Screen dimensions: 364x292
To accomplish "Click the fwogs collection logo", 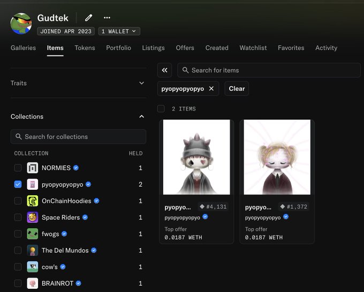I will coord(33,234).
